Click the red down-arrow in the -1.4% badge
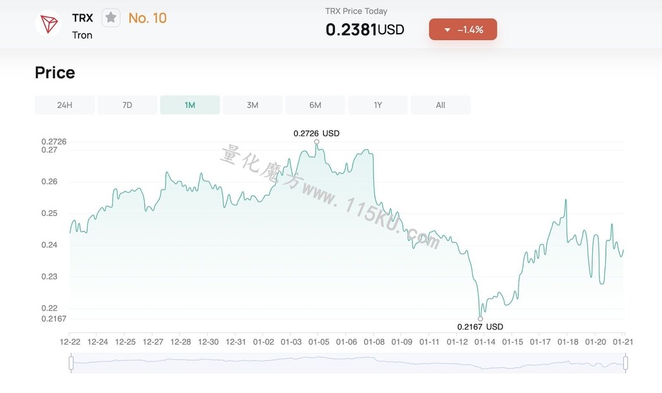The image size is (662, 393). coord(447,30)
